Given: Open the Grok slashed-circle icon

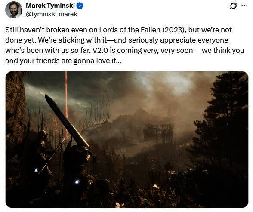Looking at the screenshot, I should pyautogui.click(x=233, y=6).
